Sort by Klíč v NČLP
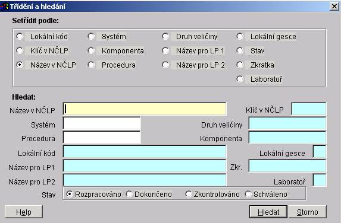This screenshot has height=223, width=341. [x=20, y=51]
